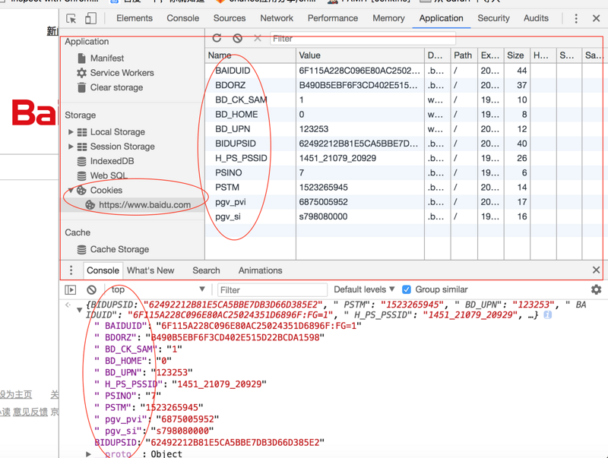Collapse the Cookies tree node
Screen dimensions: 608x458
click(71, 190)
